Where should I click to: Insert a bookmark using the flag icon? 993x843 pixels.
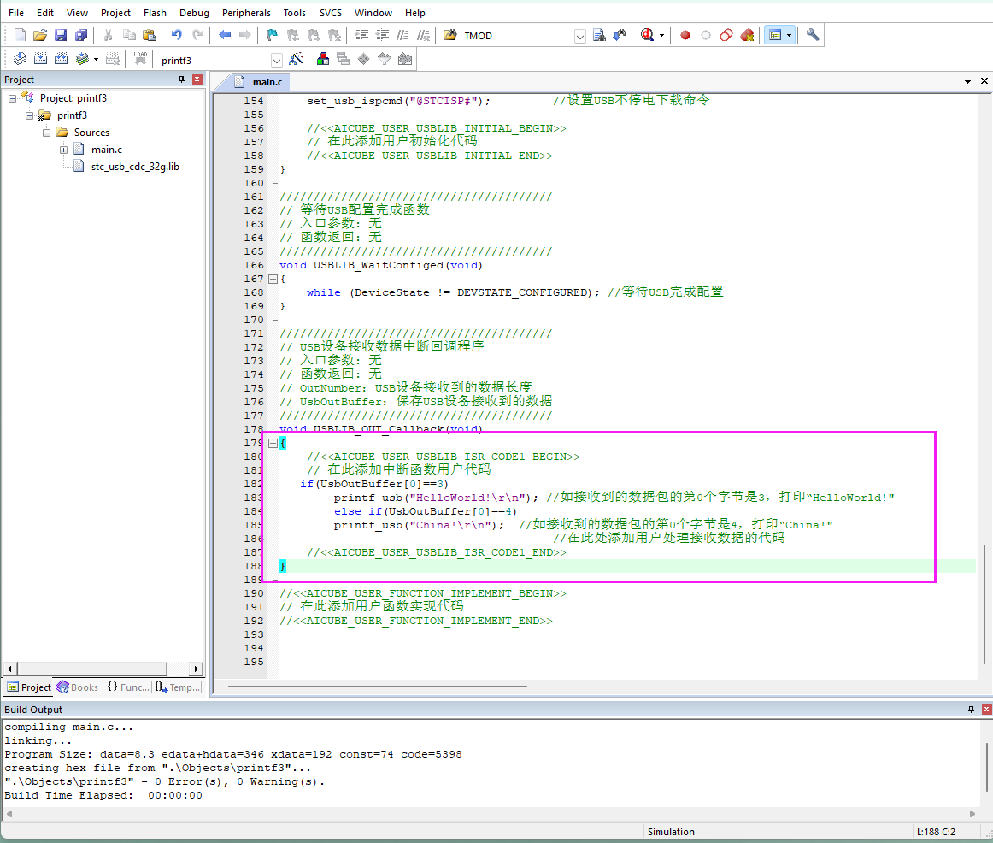273,35
